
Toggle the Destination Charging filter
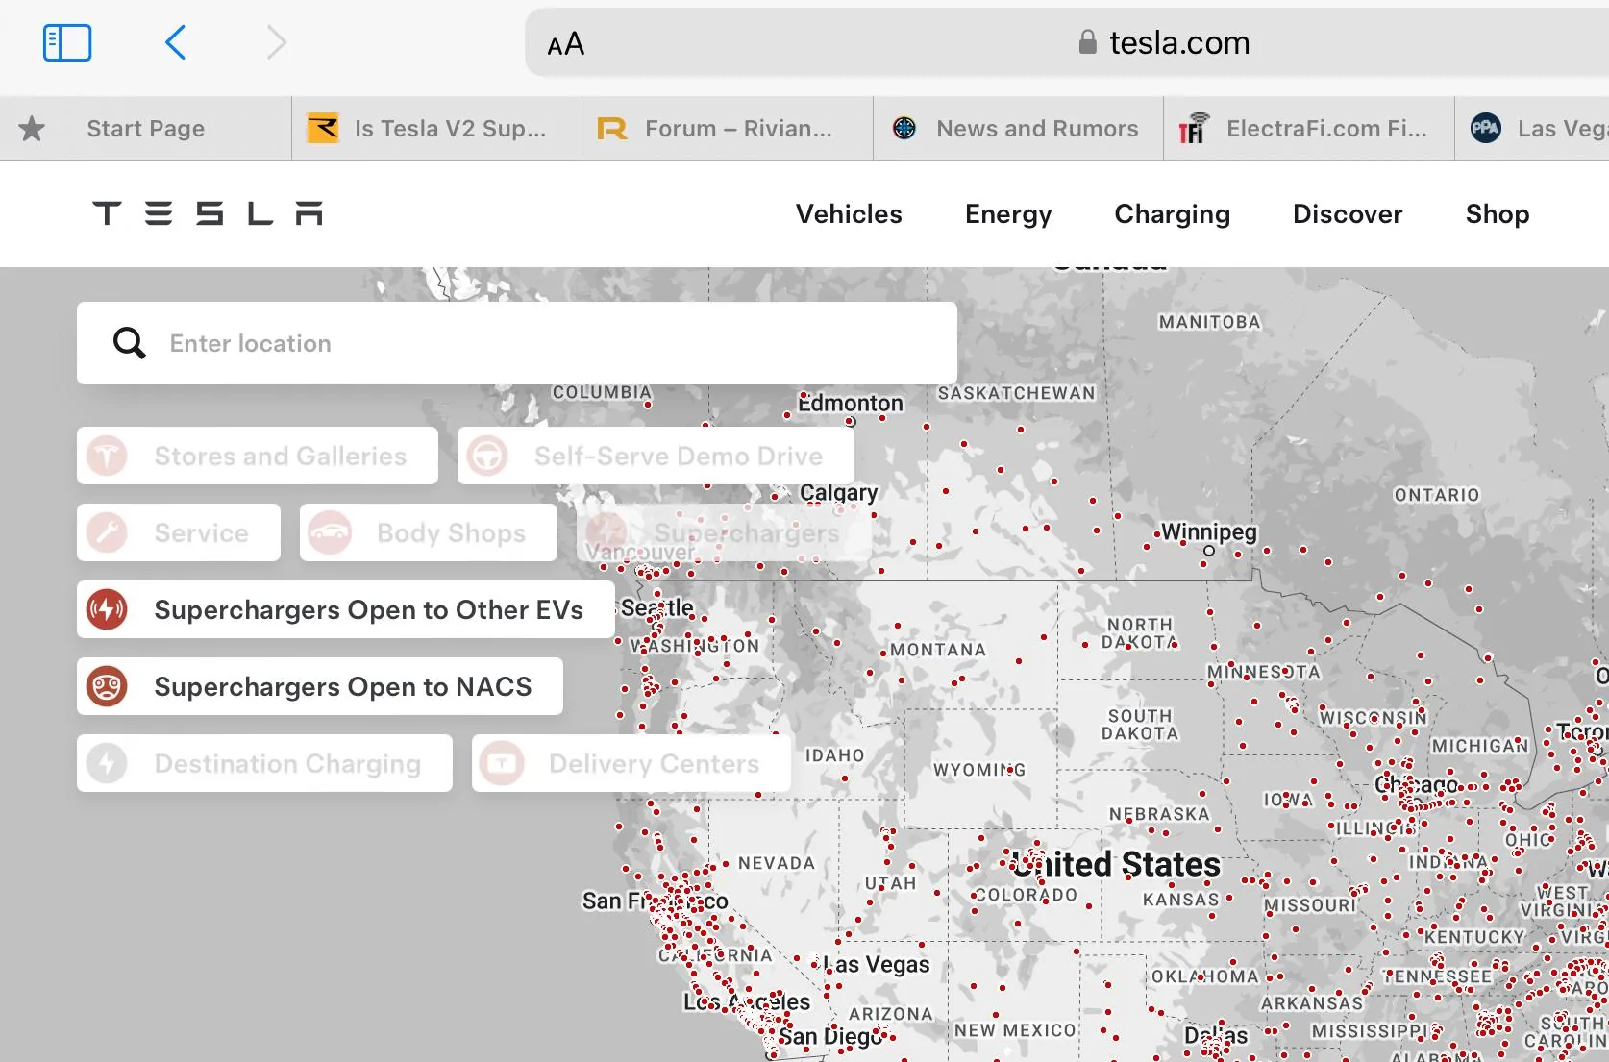pos(264,763)
